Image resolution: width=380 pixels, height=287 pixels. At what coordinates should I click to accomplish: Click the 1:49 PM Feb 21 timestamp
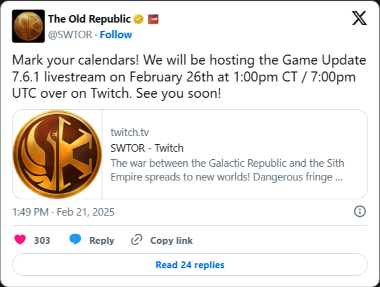point(63,212)
